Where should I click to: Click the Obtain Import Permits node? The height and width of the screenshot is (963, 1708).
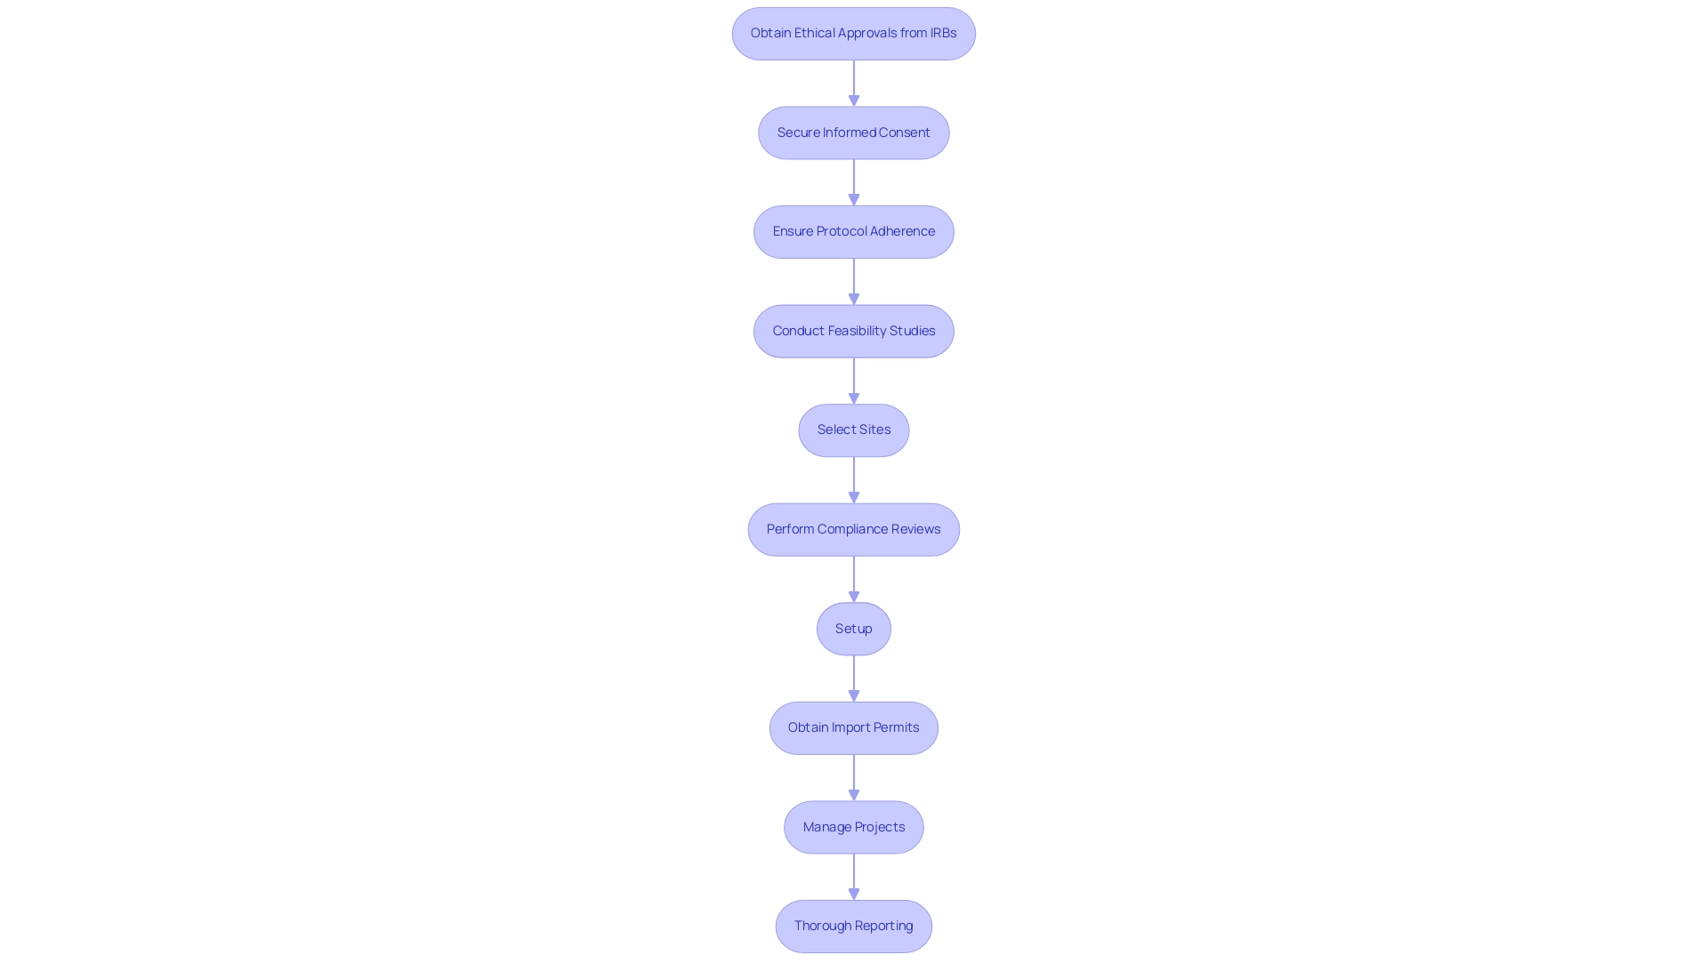point(854,727)
